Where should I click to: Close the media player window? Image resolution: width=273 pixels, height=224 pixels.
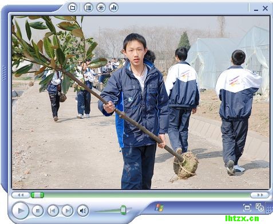tap(265, 8)
